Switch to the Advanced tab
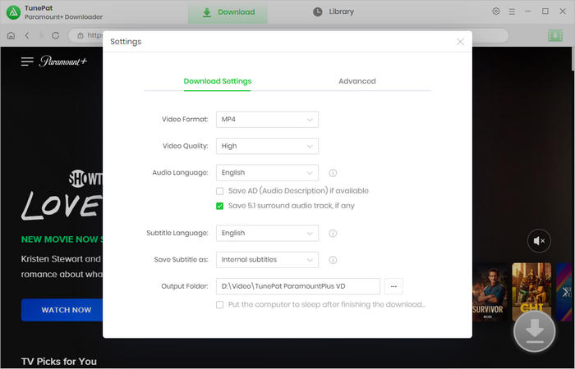This screenshot has width=575, height=369. coord(357,81)
